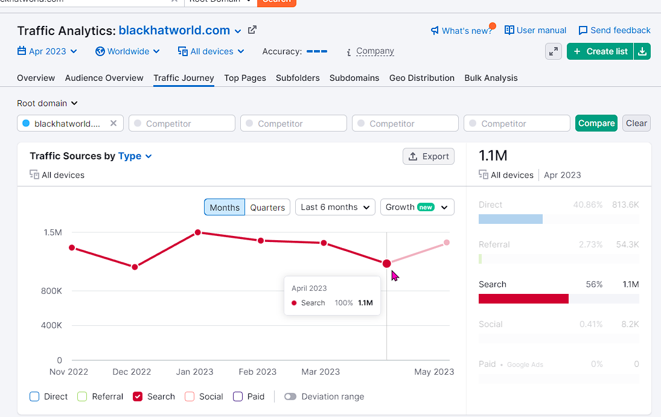Open the Last 6 months dropdown
The width and height of the screenshot is (661, 417).
point(335,207)
